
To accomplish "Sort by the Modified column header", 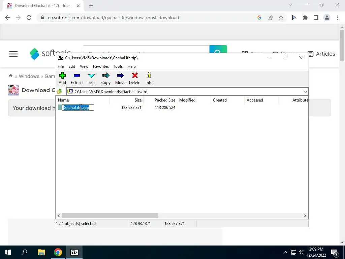I will pos(194,100).
